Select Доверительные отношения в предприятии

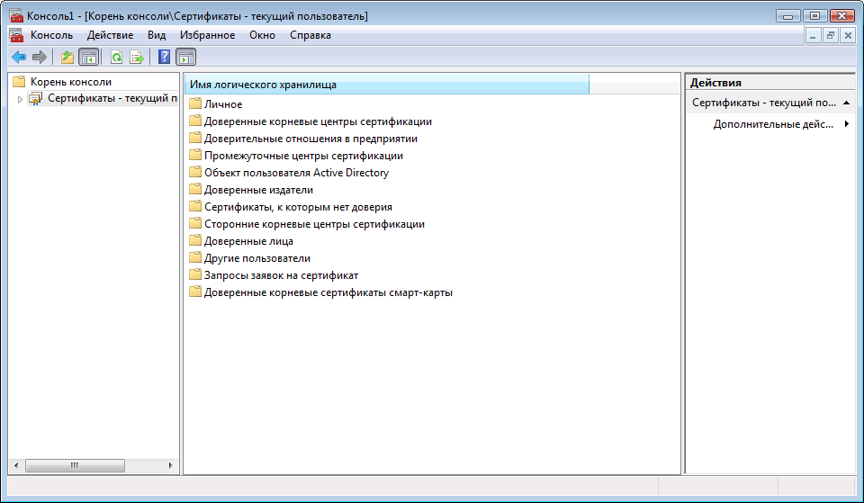tap(310, 139)
